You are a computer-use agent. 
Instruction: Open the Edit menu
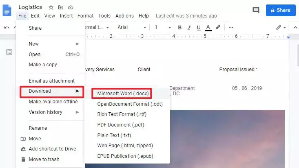[x=35, y=16]
